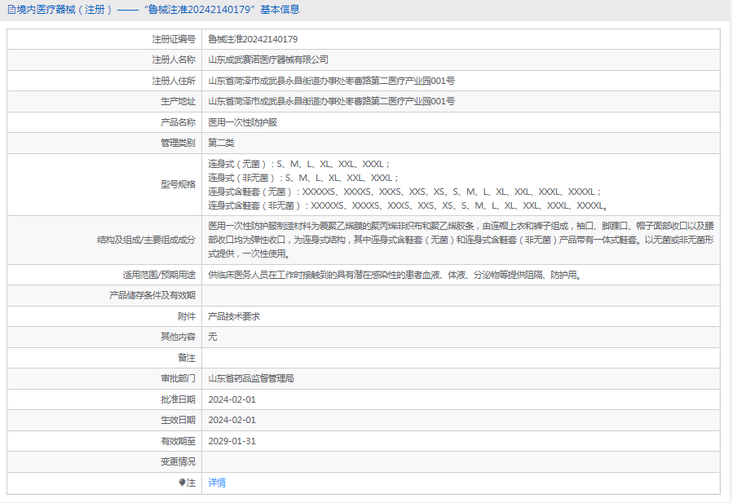Click the bulb icon beside the 注 label
Viewport: 733px width, 503px height.
point(182,483)
